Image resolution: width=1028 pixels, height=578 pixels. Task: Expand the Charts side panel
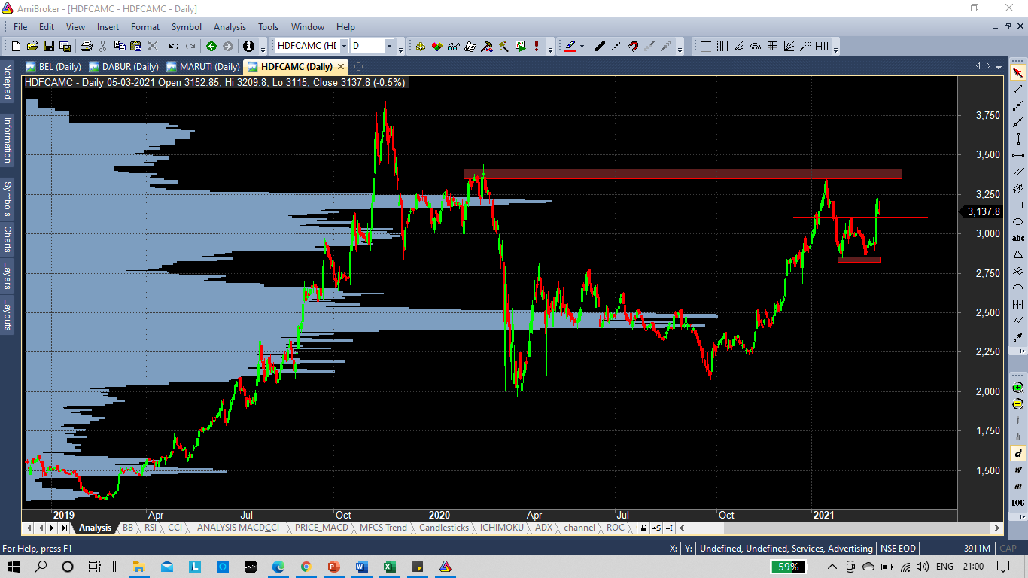8,239
